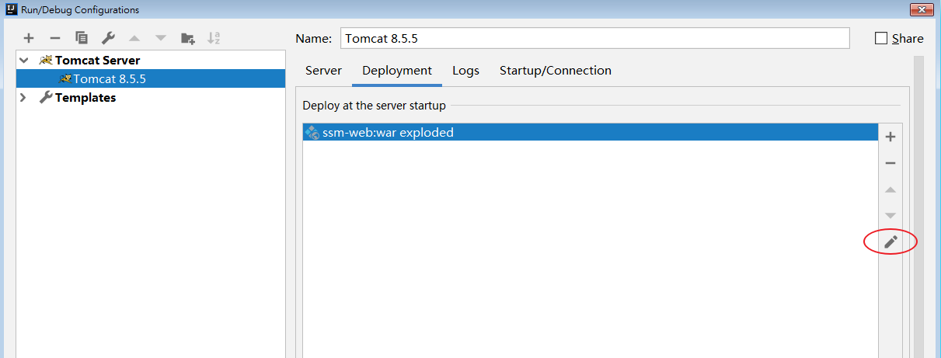The height and width of the screenshot is (358, 941).
Task: Click the Name input field
Action: point(594,38)
